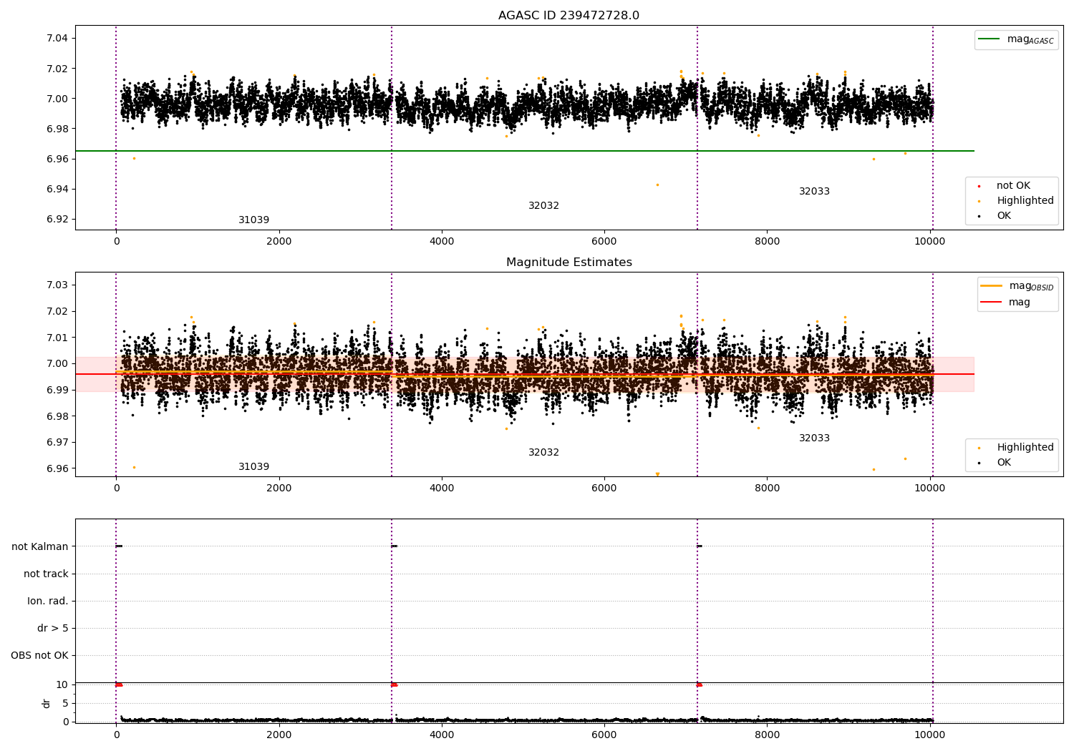Click the 'dr > 5' row label

[x=53, y=628]
